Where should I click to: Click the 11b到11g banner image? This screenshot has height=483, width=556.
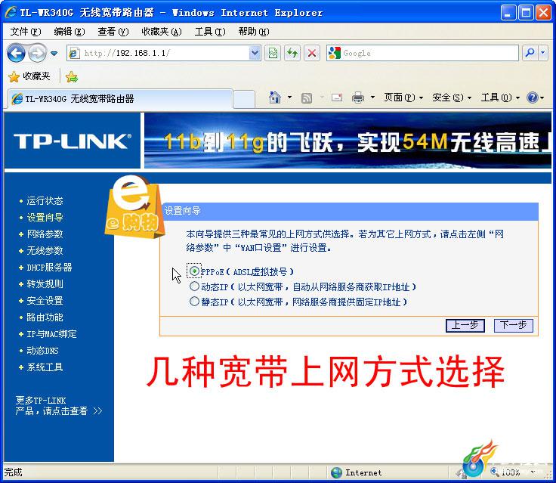tap(347, 141)
